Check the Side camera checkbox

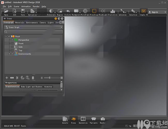pos(12,47)
